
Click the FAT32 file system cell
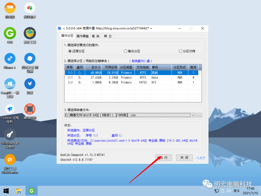coord(143,82)
